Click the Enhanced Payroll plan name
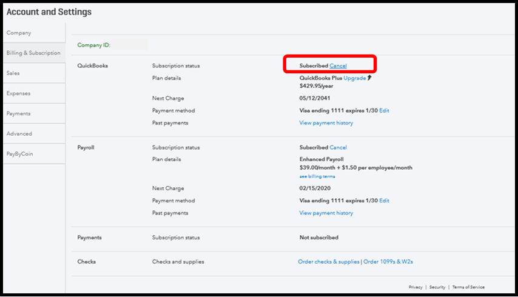The image size is (518, 297). click(321, 159)
